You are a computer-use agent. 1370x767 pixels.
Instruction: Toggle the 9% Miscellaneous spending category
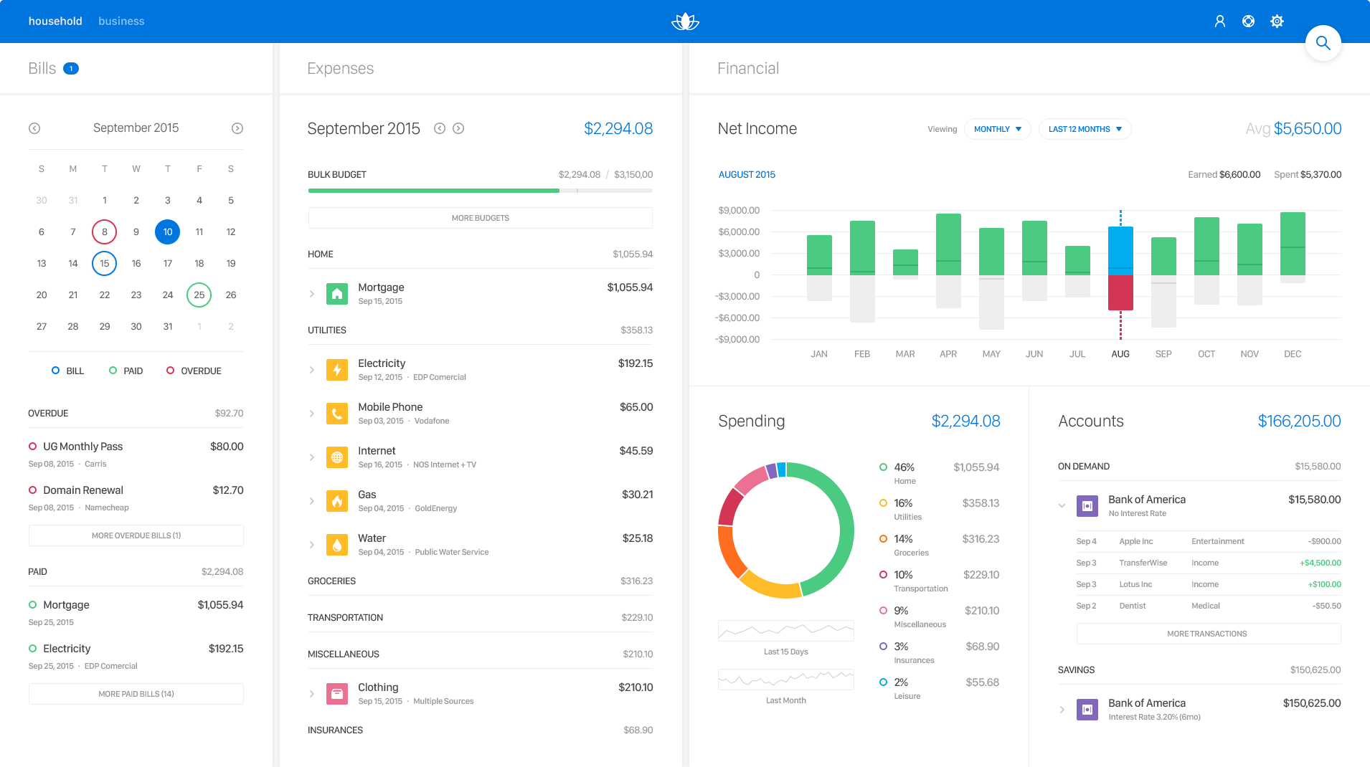(x=939, y=616)
